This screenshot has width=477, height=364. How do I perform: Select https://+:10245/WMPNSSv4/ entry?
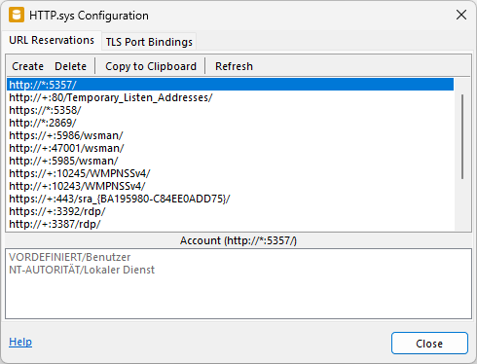click(230, 173)
